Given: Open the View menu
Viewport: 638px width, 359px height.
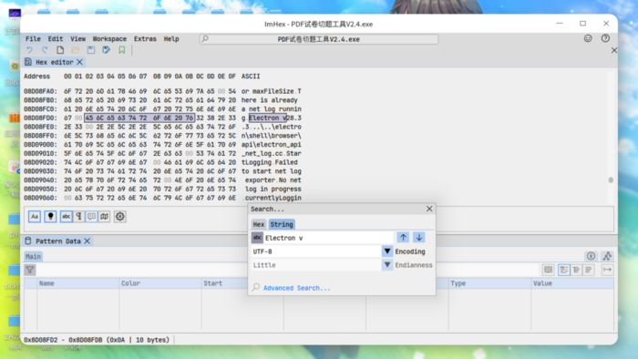Looking at the screenshot, I should point(77,39).
